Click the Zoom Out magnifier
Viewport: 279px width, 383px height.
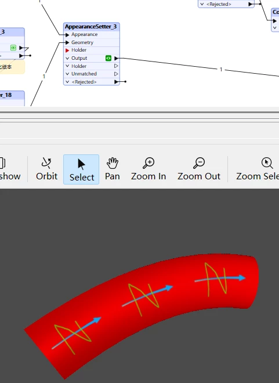click(x=199, y=169)
